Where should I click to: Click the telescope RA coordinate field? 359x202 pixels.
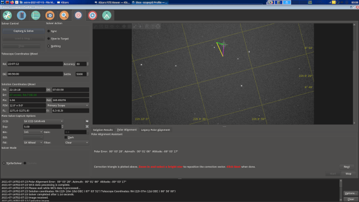(x=35, y=64)
